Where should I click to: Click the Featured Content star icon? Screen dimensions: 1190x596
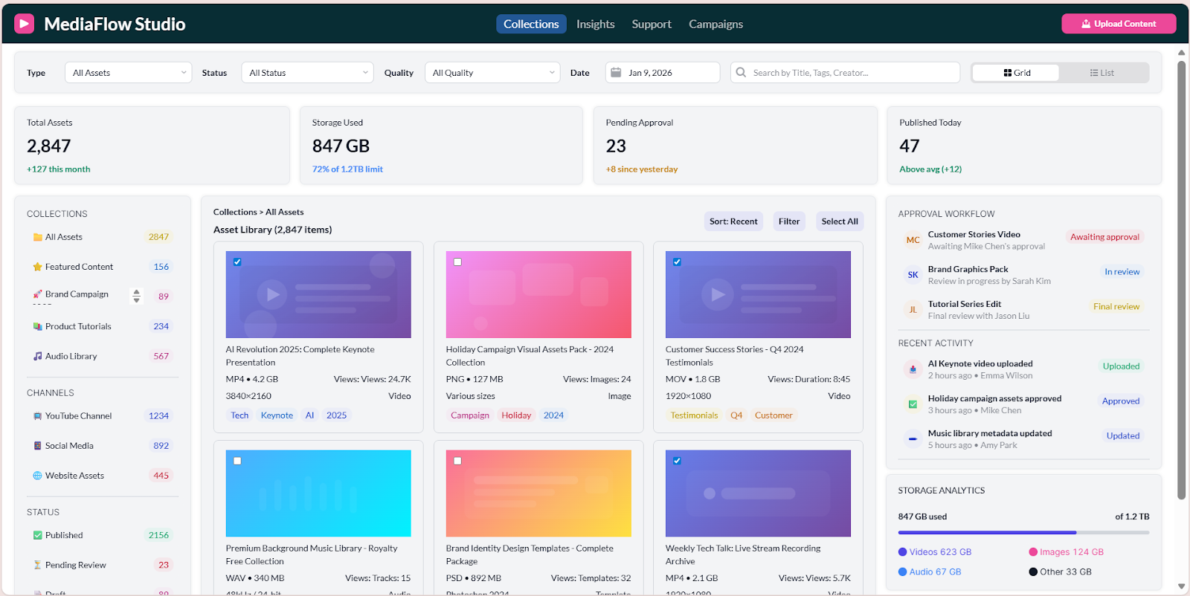37,267
